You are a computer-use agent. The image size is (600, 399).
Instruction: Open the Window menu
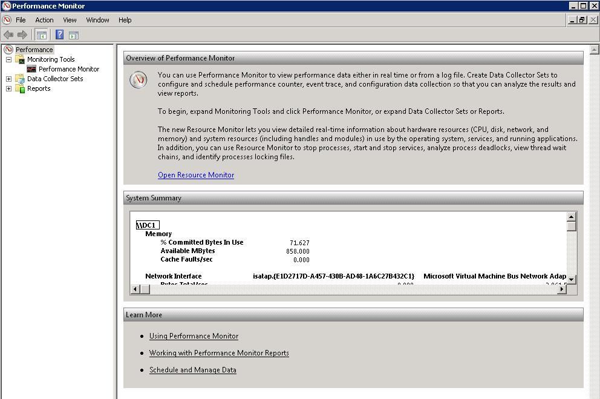(97, 20)
